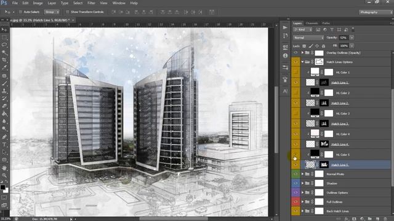The width and height of the screenshot is (394, 221).
Task: Select the Hand tool
Action: 4,168
